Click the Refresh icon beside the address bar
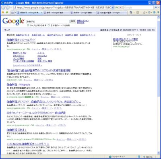This screenshot has height=159, width=161. click(x=117, y=8)
